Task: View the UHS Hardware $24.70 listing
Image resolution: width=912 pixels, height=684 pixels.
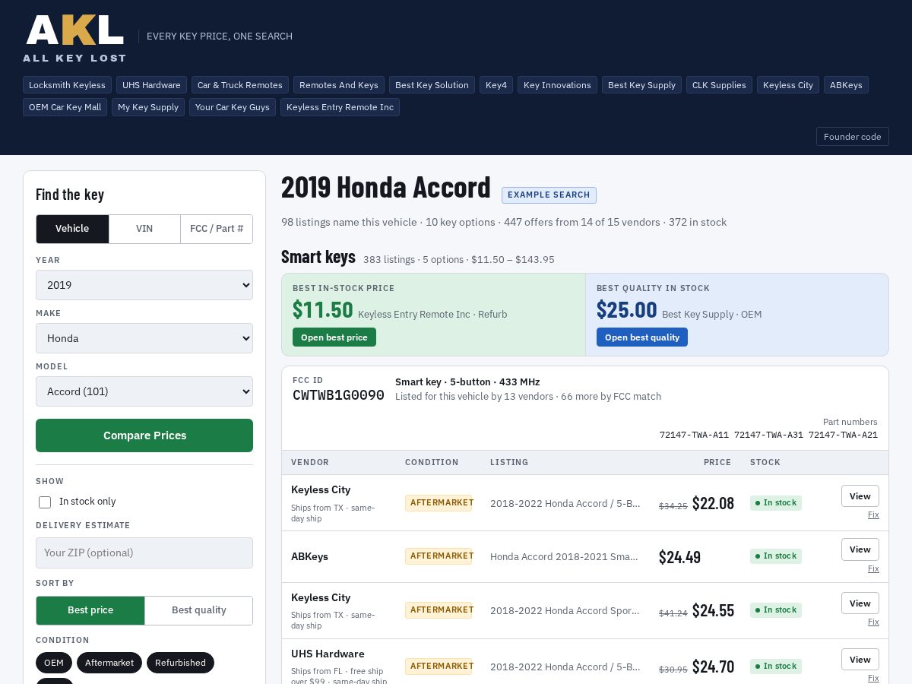Action: [x=860, y=660]
